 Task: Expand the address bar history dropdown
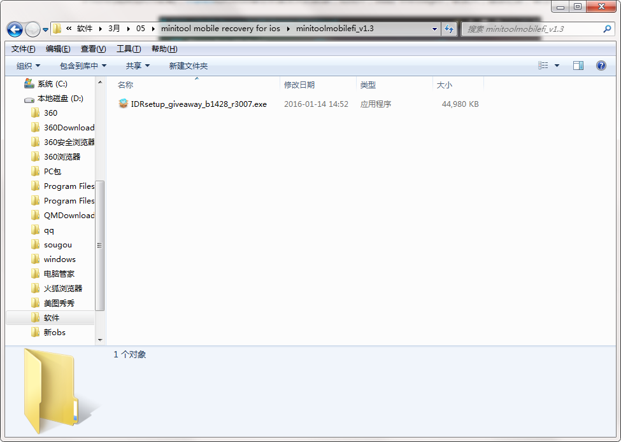(x=434, y=29)
